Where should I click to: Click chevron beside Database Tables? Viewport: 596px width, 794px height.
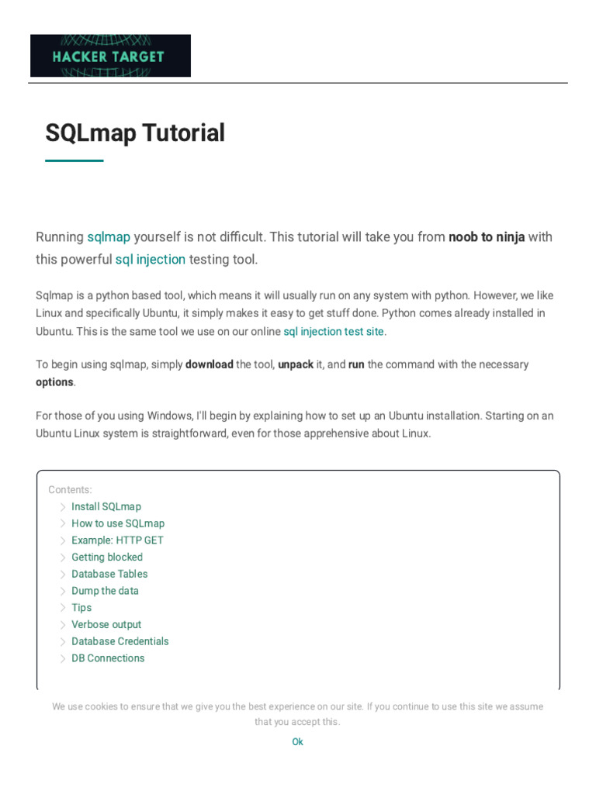pos(63,575)
